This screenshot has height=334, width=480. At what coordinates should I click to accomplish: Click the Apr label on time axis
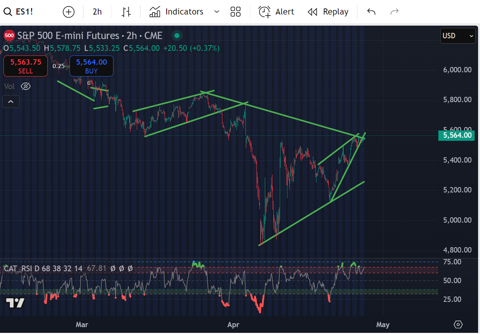coord(233,325)
